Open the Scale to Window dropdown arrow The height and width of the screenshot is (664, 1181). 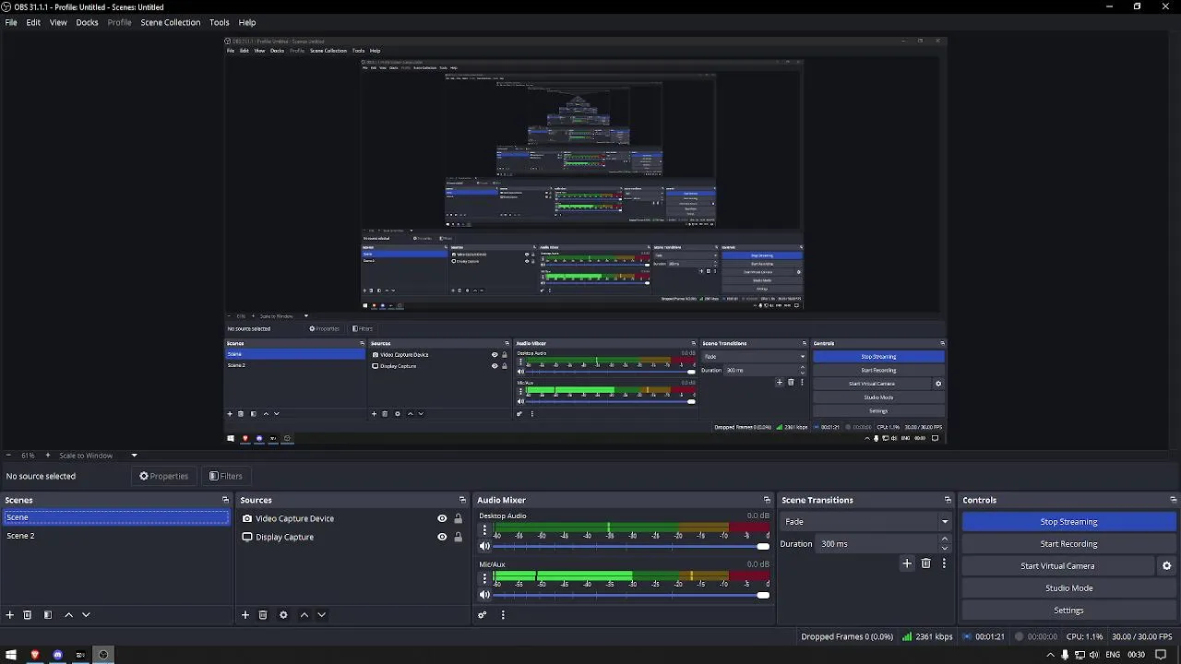[134, 456]
